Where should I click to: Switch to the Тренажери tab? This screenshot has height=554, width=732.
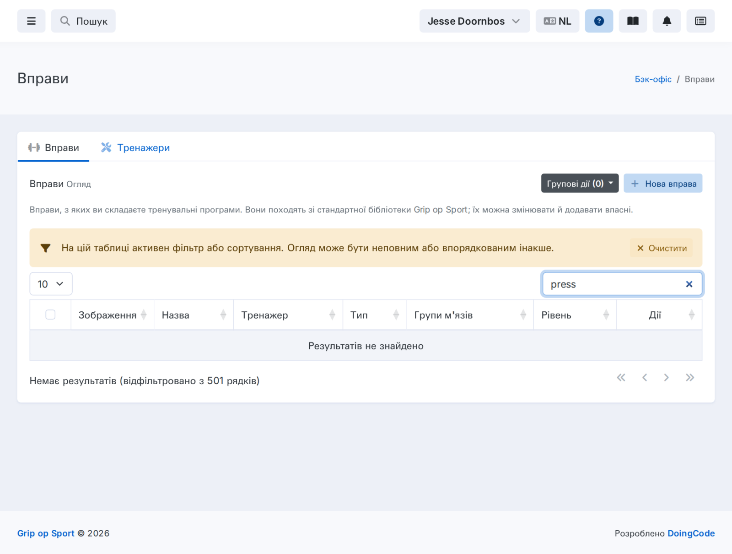(135, 147)
